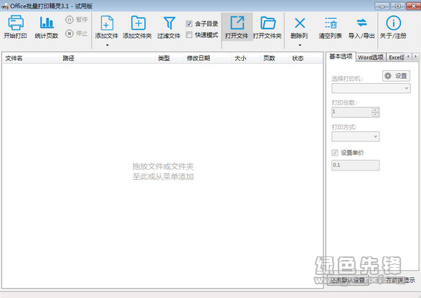Expand the arrow under 添加文件

tap(107, 45)
